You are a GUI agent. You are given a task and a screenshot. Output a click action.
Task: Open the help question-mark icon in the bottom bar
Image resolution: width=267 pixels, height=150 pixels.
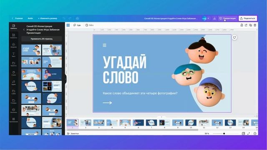point(255,134)
